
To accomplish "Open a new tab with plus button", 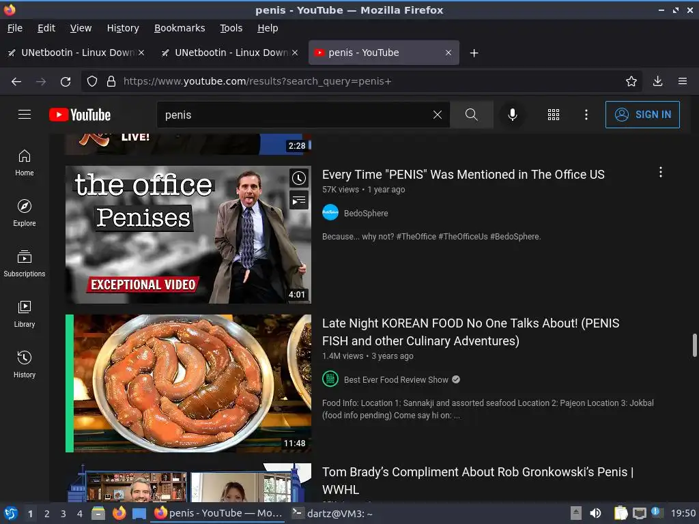I will [474, 53].
